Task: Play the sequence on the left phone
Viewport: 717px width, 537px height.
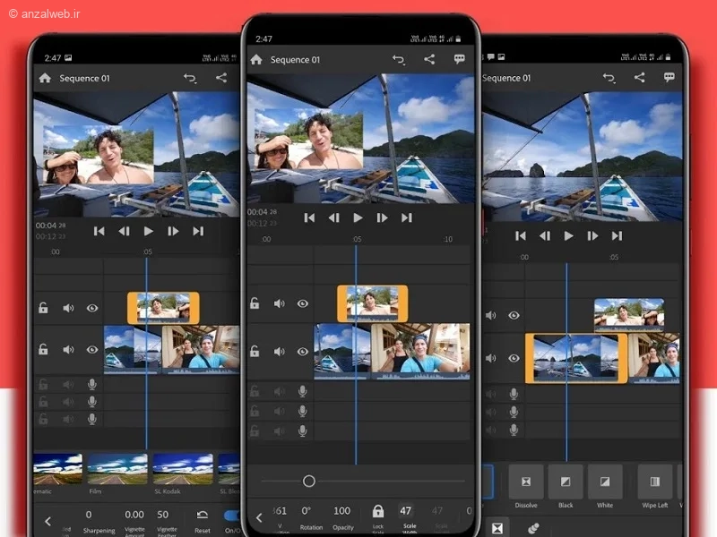Action: click(x=148, y=231)
